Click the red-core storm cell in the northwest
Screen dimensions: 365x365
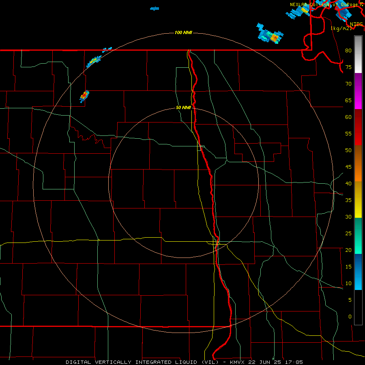click(x=84, y=96)
